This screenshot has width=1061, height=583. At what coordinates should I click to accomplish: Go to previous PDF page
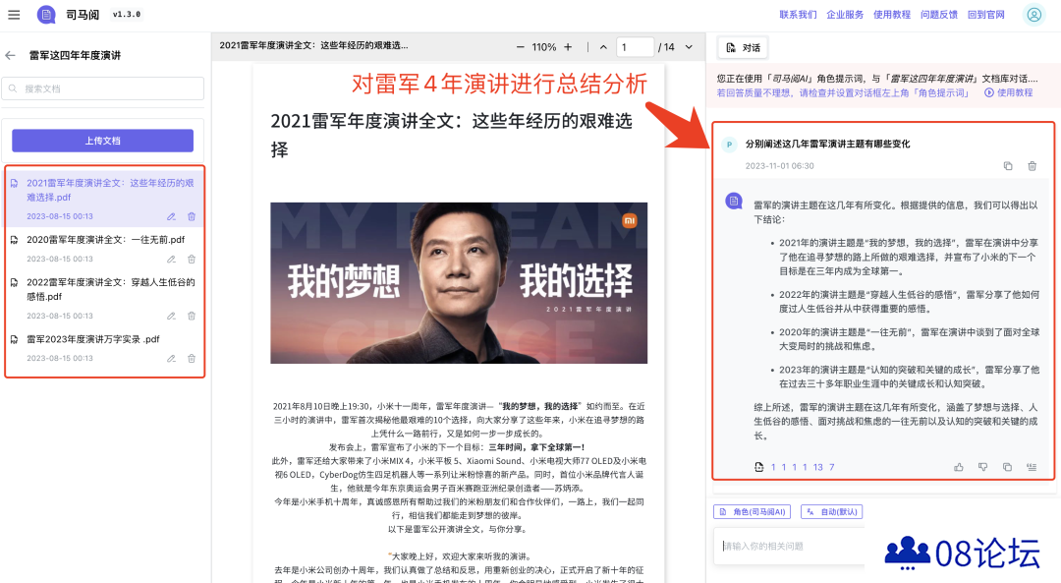coord(603,47)
